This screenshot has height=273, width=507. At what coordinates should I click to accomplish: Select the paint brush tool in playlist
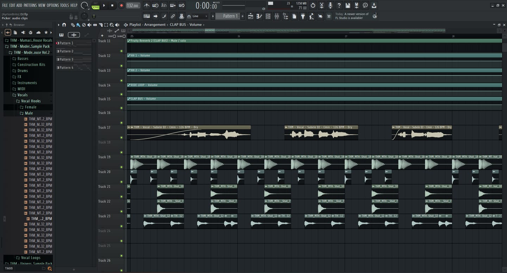(x=78, y=25)
